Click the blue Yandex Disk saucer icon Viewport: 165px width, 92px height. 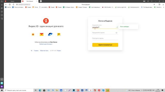[x=50, y=34]
